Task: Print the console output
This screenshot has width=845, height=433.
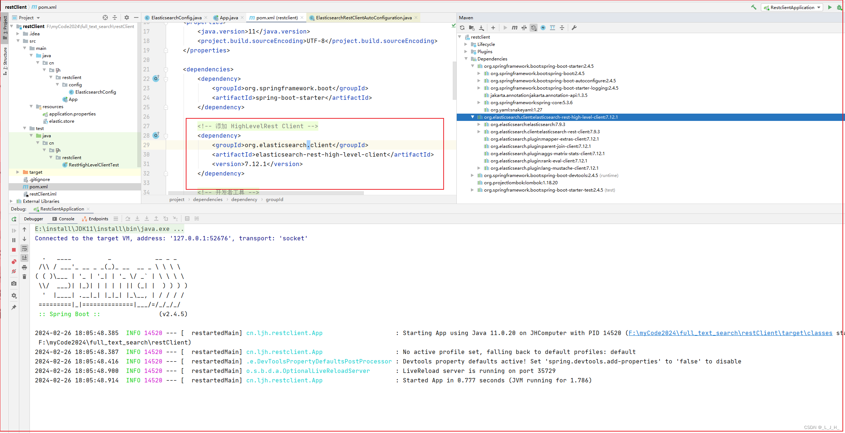Action: (x=24, y=267)
